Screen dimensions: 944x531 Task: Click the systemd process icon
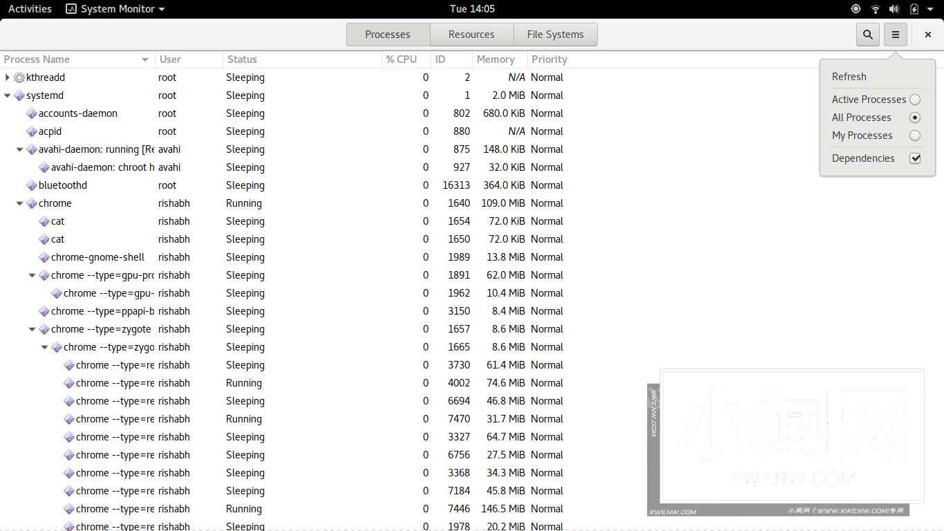point(19,95)
